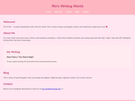
Task: Jump to Contact from the navigation bar
Action: coord(86,12)
